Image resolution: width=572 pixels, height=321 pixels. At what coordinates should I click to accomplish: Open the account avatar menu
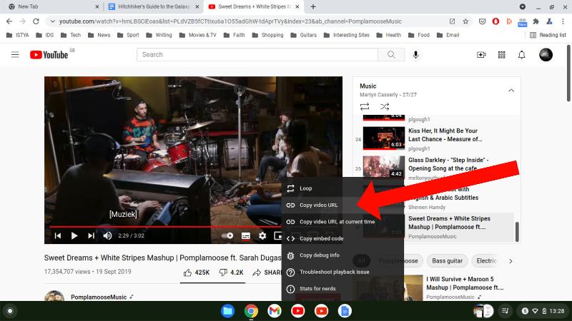tap(546, 55)
